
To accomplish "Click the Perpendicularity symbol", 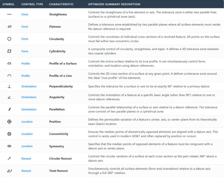I will click(x=9, y=86).
